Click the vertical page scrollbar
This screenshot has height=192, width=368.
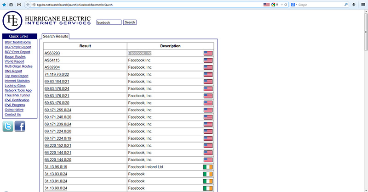365,92
